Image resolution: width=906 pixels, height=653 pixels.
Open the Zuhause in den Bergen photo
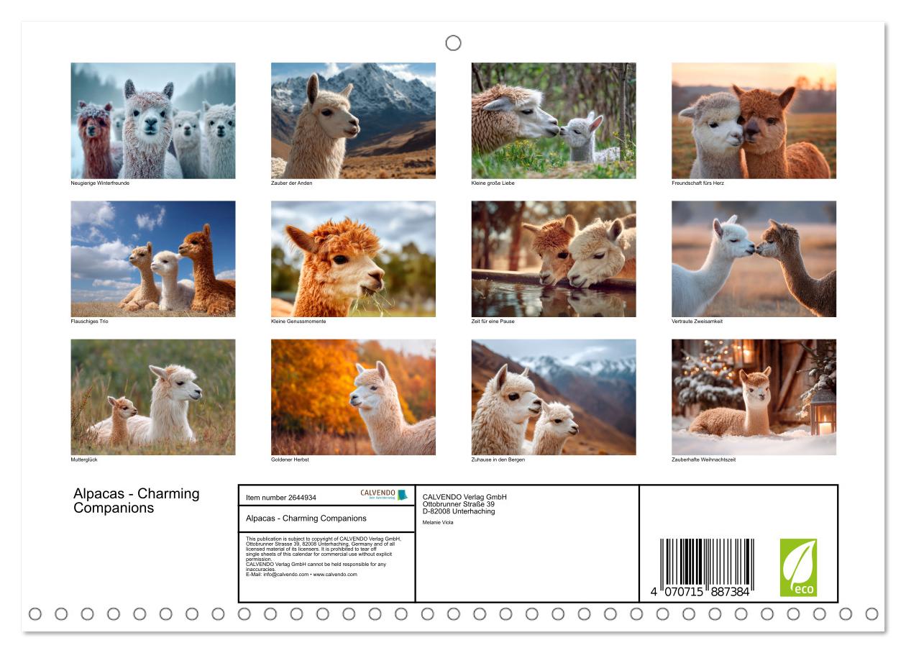coord(554,397)
